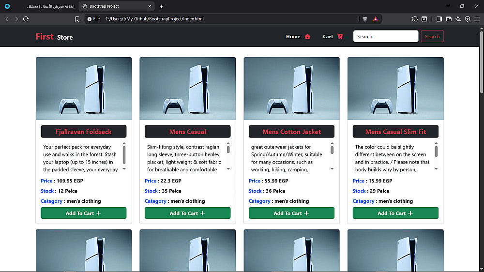
Task: Add Mens Casual to cart
Action: click(187, 213)
